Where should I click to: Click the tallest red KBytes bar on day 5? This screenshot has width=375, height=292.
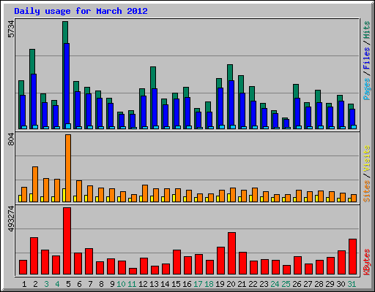click(x=67, y=241)
